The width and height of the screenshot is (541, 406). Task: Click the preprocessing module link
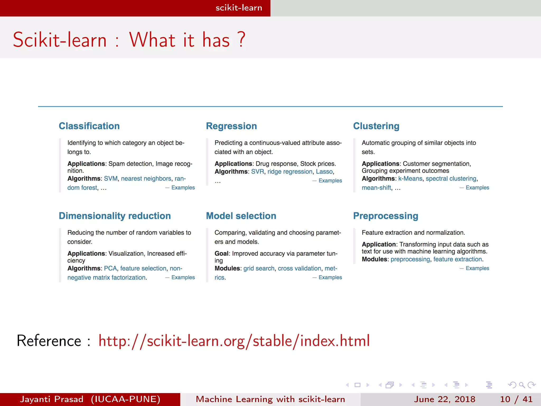pyautogui.click(x=410, y=260)
